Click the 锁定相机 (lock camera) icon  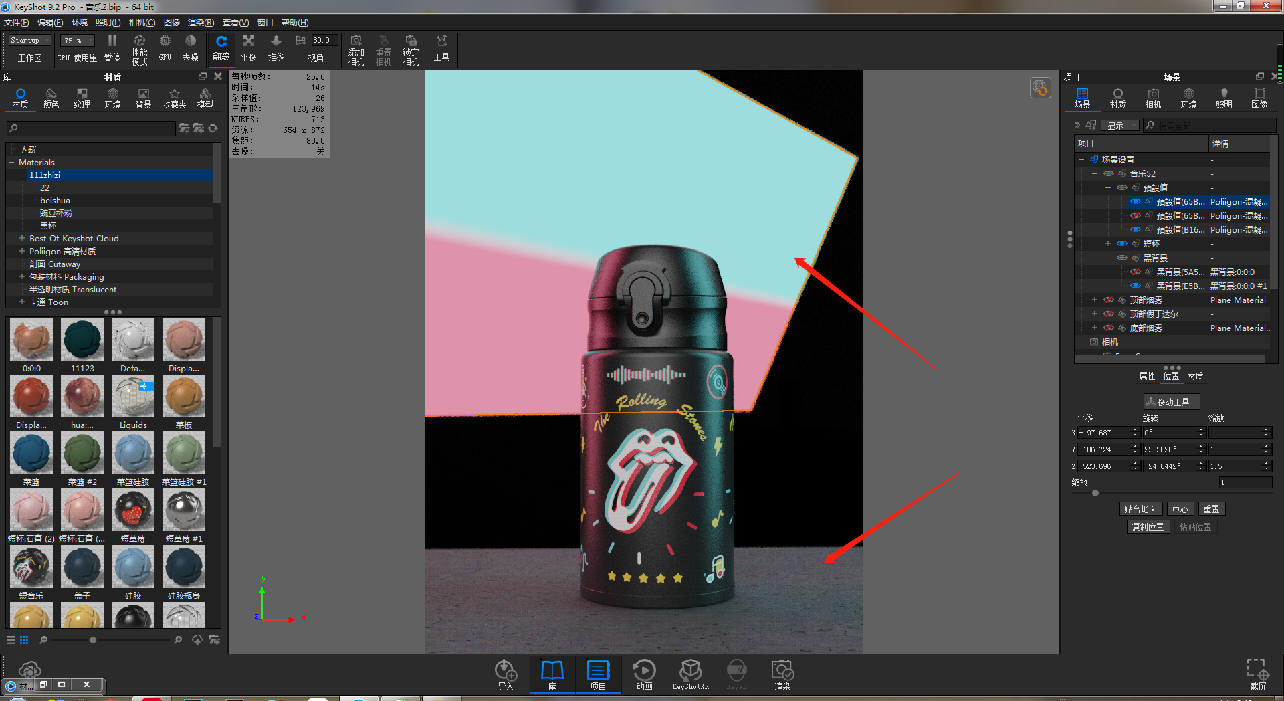(x=410, y=48)
